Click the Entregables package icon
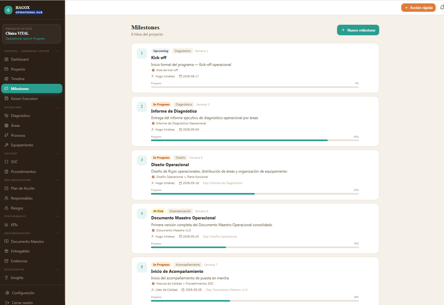The width and height of the screenshot is (444, 305). 7,251
